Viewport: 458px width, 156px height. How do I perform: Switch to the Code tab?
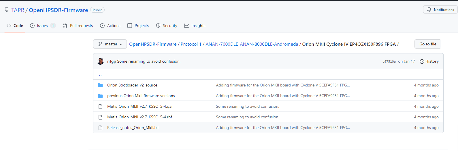click(x=15, y=26)
